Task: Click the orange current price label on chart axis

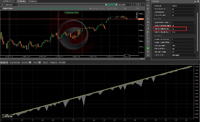Action: point(141,19)
